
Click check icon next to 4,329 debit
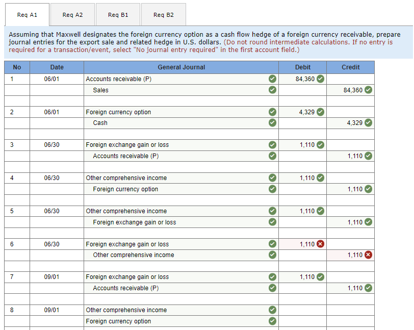(320, 112)
